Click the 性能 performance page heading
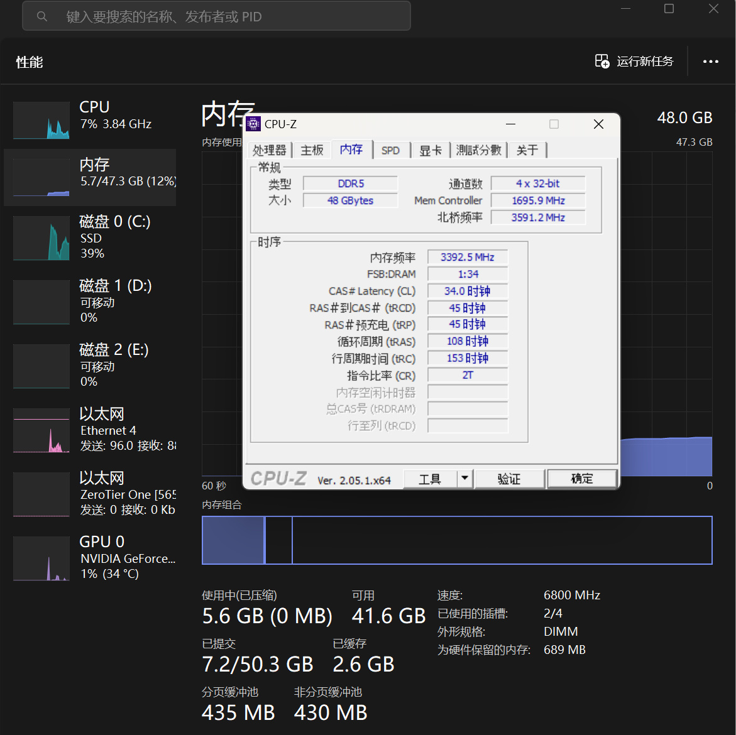Image resolution: width=736 pixels, height=735 pixels. tap(29, 62)
